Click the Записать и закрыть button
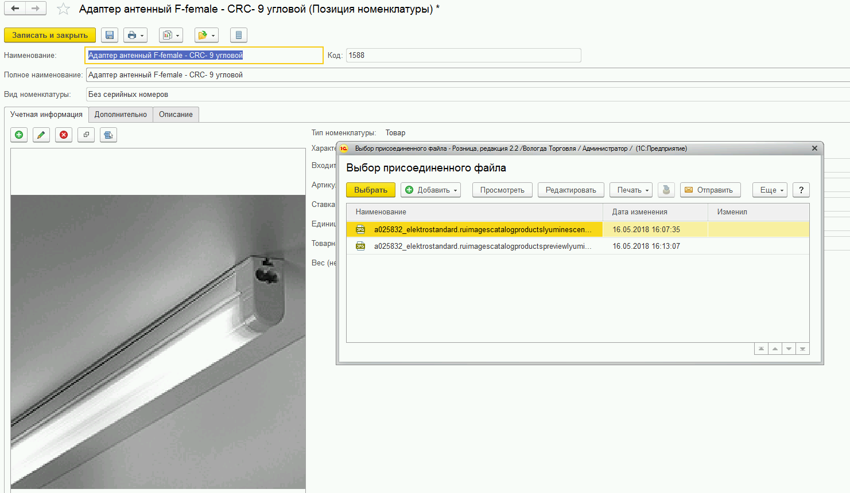 (50, 35)
